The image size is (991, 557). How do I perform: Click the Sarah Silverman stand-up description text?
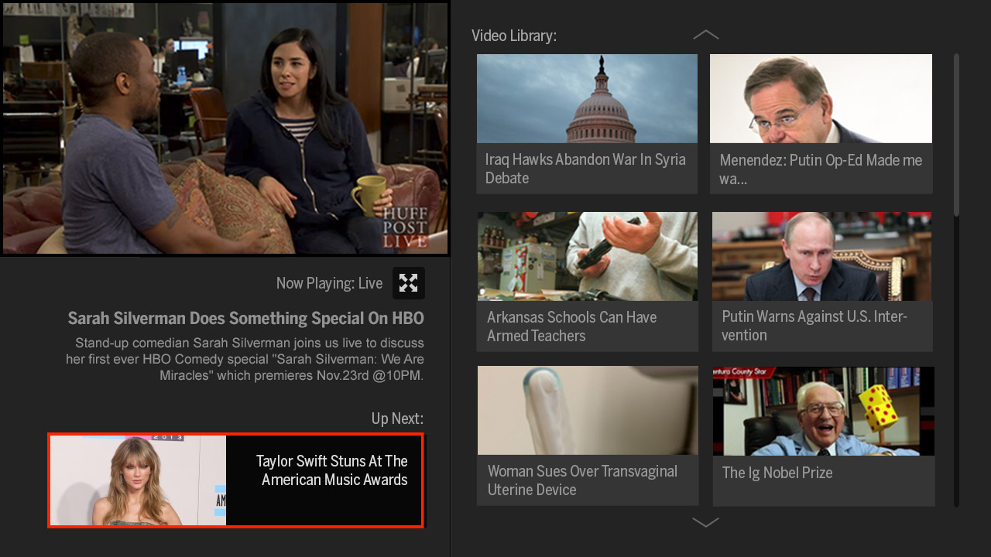click(x=245, y=359)
